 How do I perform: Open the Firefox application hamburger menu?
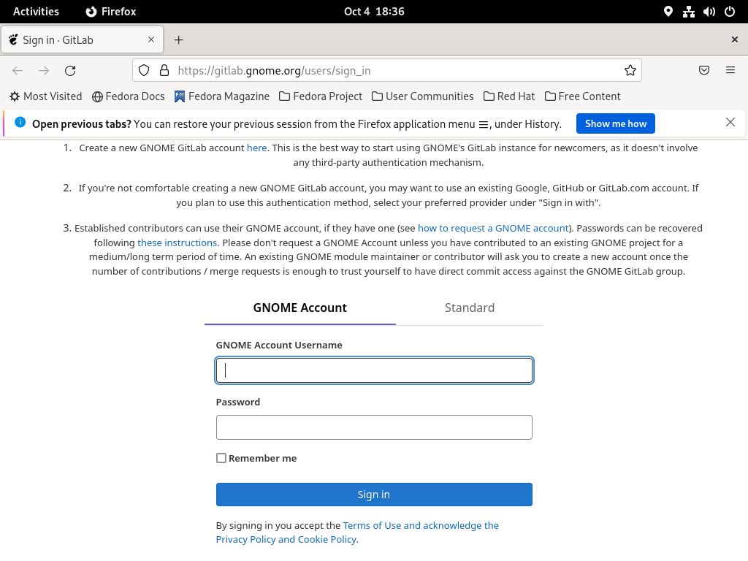pos(730,71)
